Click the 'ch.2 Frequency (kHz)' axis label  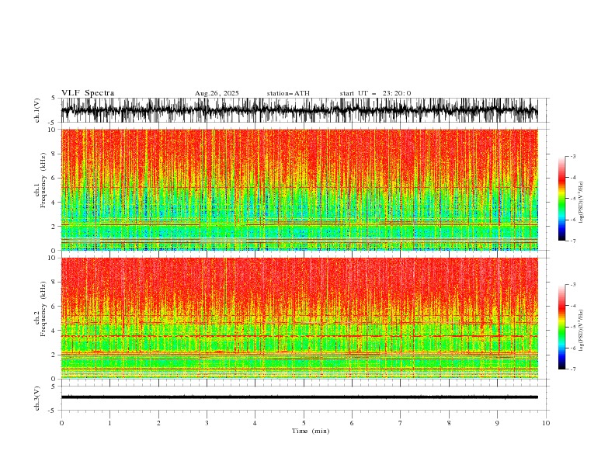tap(40, 308)
